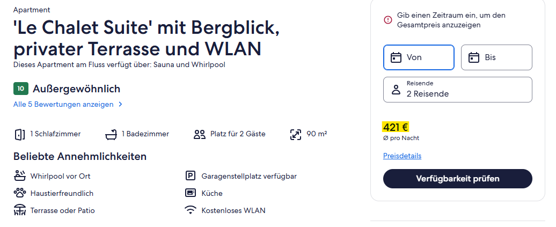Click the bedroom door icon

coord(20,134)
